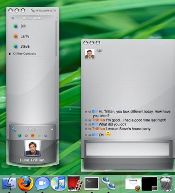Expand the Offline Contacts group

[10, 54]
